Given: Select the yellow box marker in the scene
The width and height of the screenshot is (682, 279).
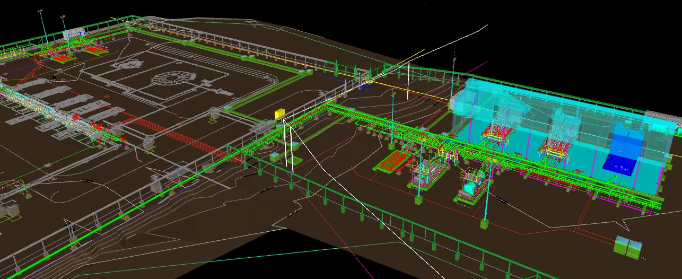Looking at the screenshot, I should pos(279,113).
